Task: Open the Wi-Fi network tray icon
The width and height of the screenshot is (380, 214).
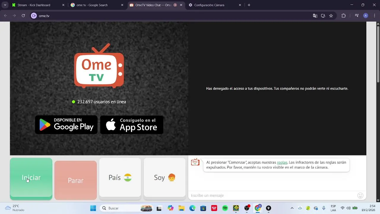Action: [x=343, y=208]
